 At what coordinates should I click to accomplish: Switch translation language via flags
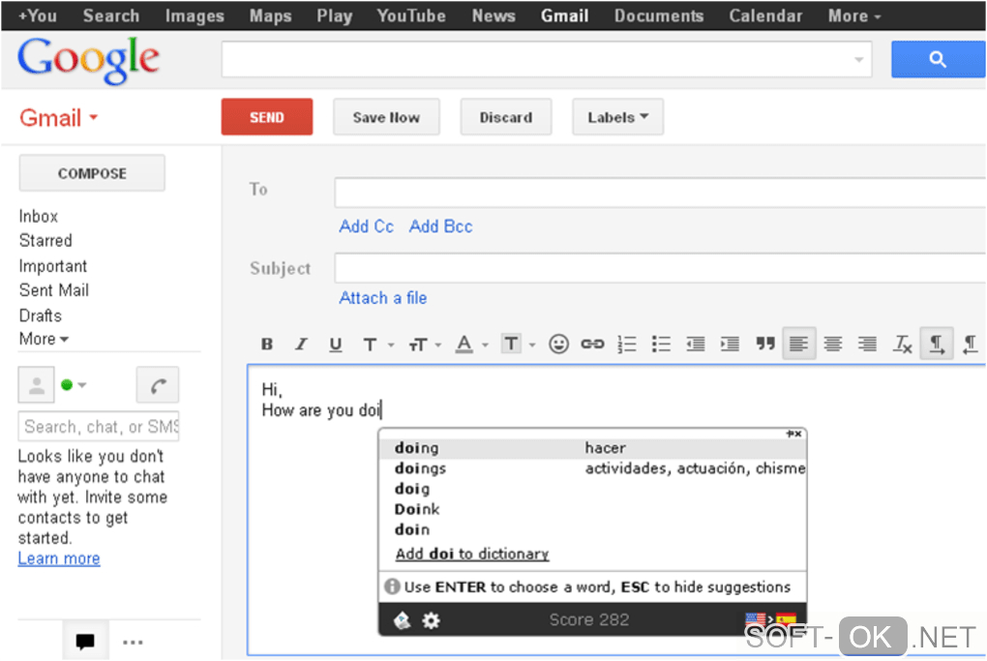coord(770,620)
